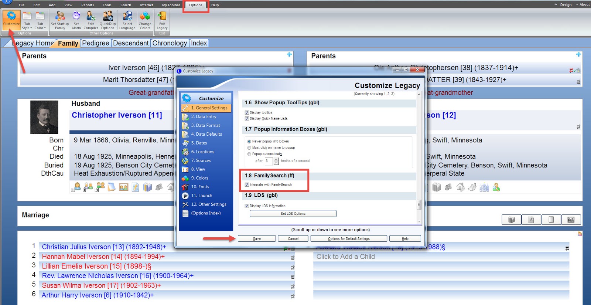Screen dimensions: 591x305
Task: Switch to the Descendant tab
Action: point(131,43)
